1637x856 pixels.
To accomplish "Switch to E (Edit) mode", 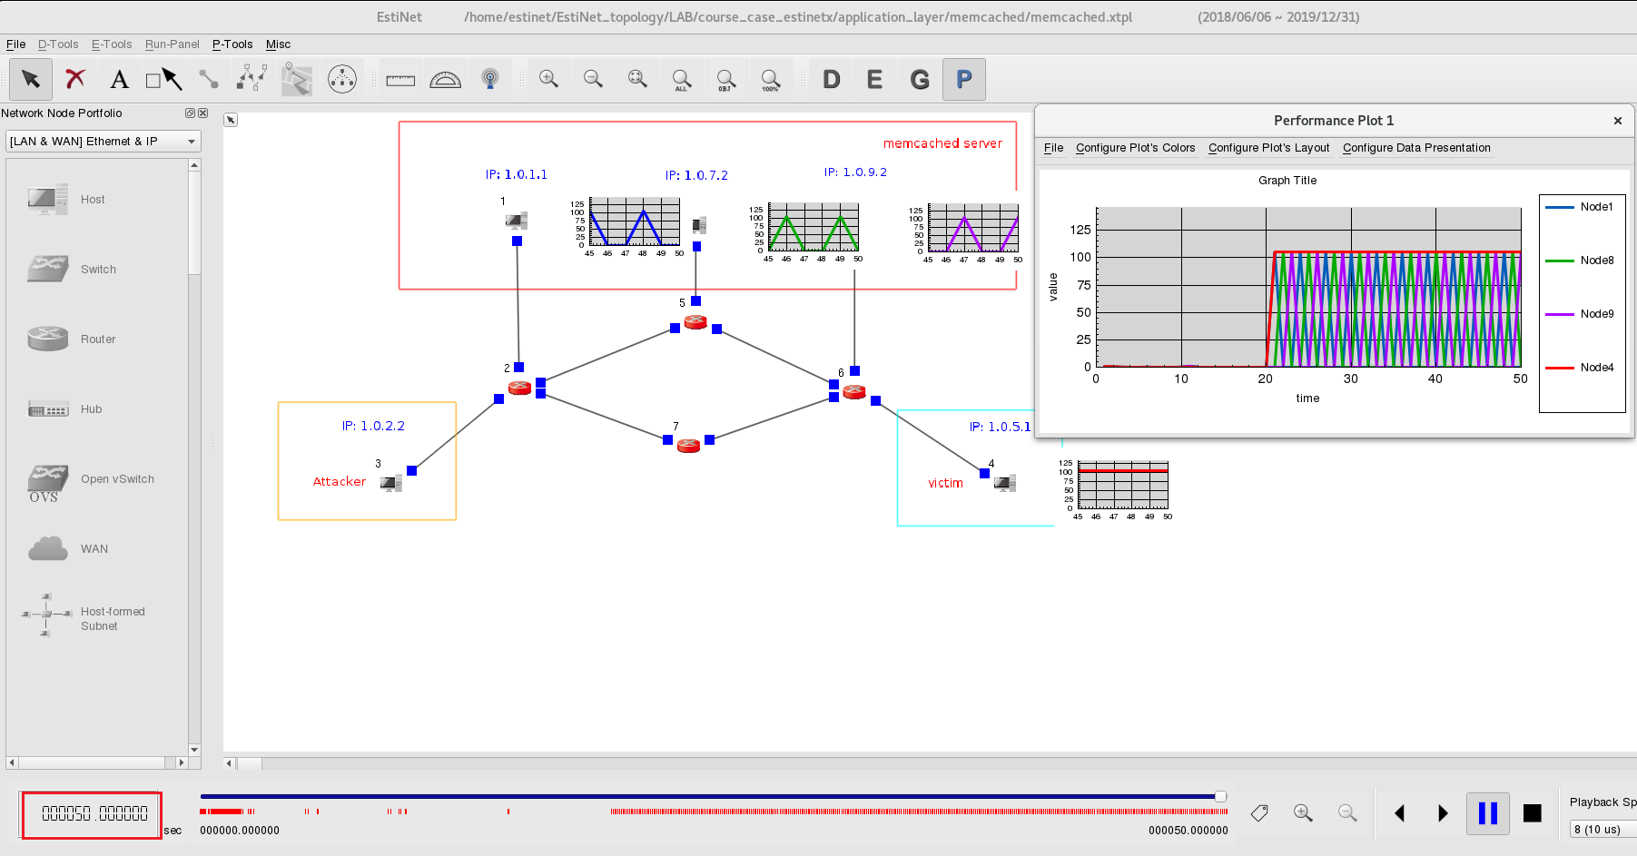I will coord(874,79).
